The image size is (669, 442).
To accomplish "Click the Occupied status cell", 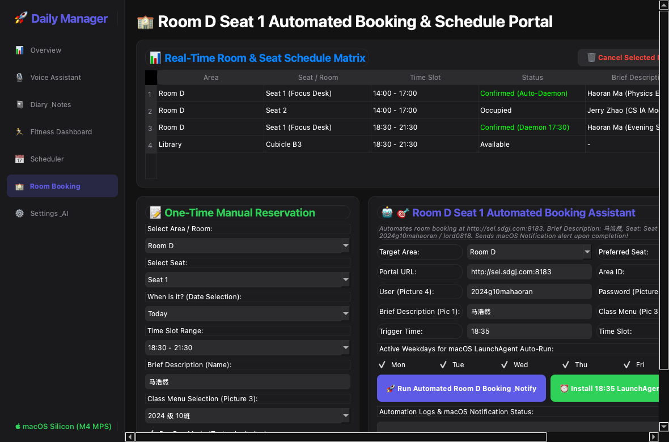I will pos(532,110).
